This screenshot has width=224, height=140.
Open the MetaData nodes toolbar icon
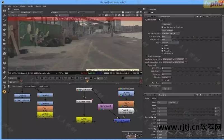point(4,73)
